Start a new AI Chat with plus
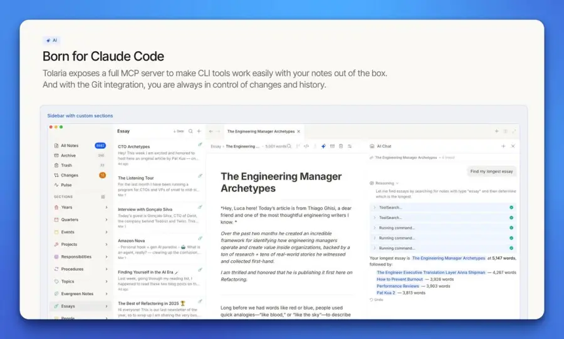 (503, 146)
